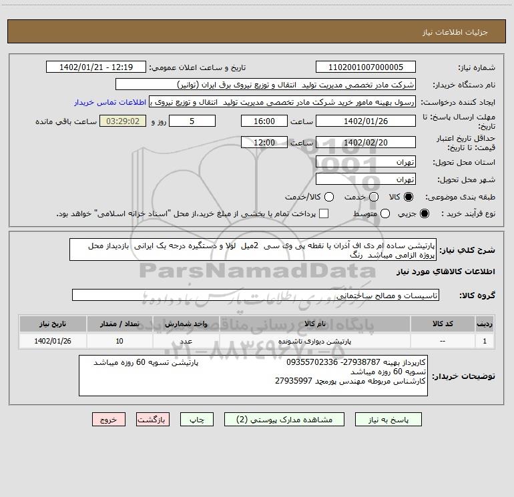Click the quantity cell showing 10
This screenshot has height=497, width=514.
coord(119,341)
